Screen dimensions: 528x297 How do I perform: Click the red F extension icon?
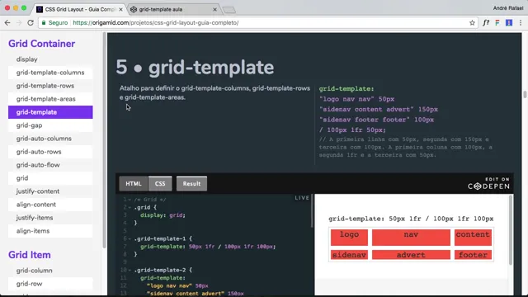(x=497, y=23)
